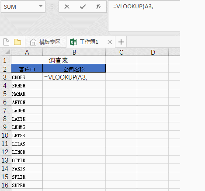Image resolution: width=205 pixels, height=191 pixels.
Task: Select the LILAS cell
Action: (27, 143)
